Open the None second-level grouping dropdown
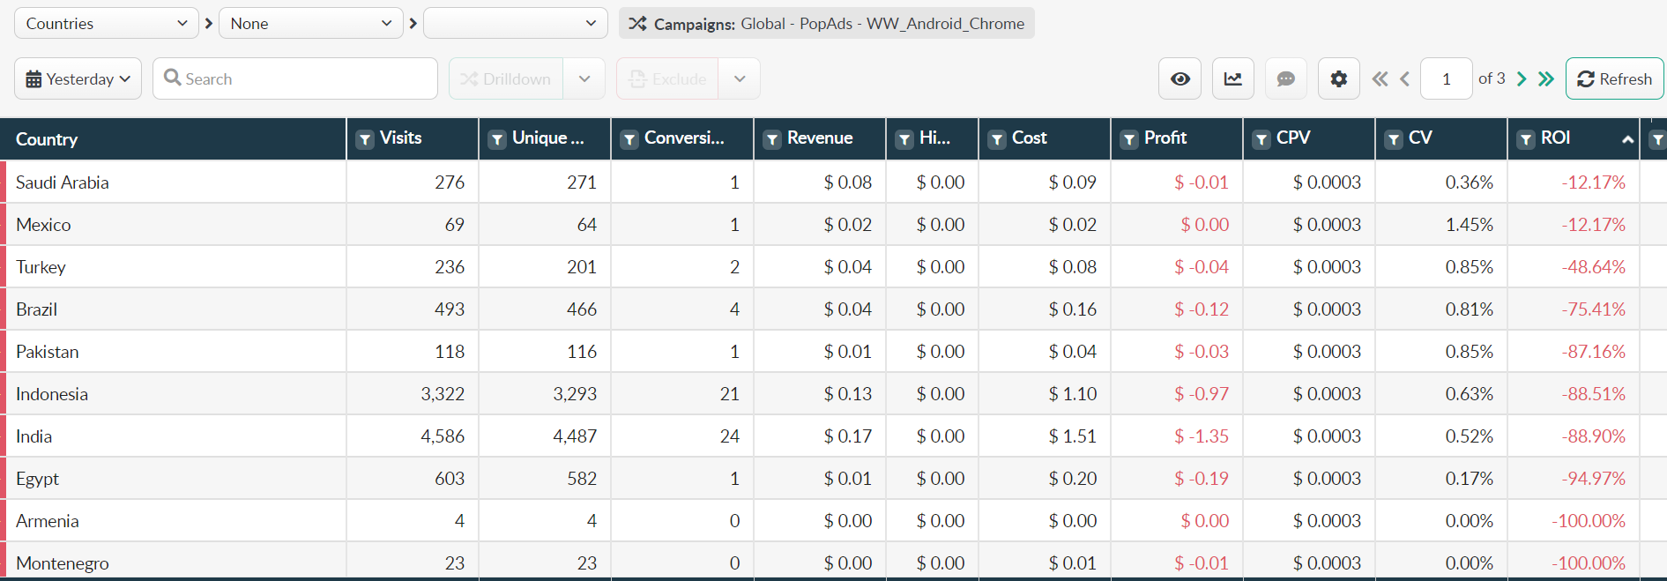 [311, 23]
